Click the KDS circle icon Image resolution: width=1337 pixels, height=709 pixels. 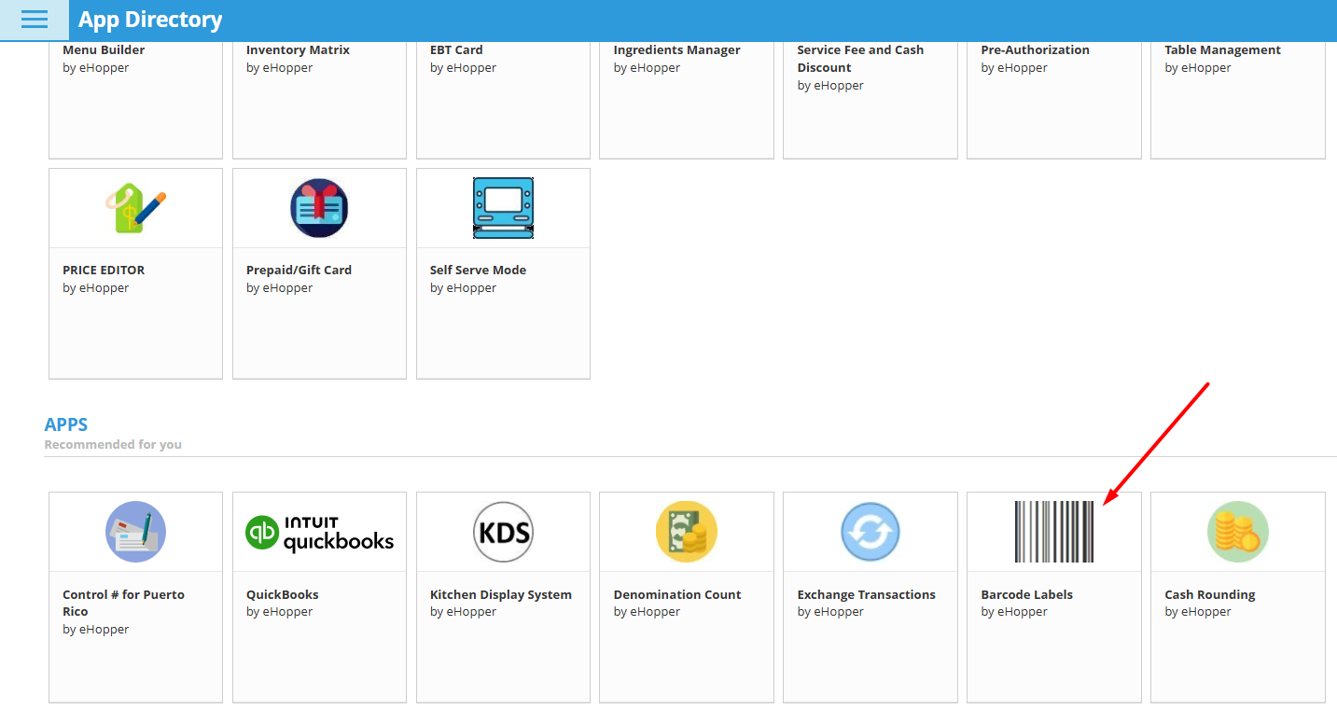(503, 532)
